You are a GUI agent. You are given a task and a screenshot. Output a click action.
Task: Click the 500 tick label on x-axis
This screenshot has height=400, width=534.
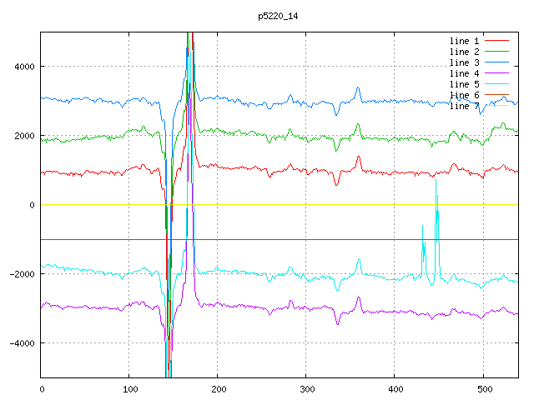point(483,388)
